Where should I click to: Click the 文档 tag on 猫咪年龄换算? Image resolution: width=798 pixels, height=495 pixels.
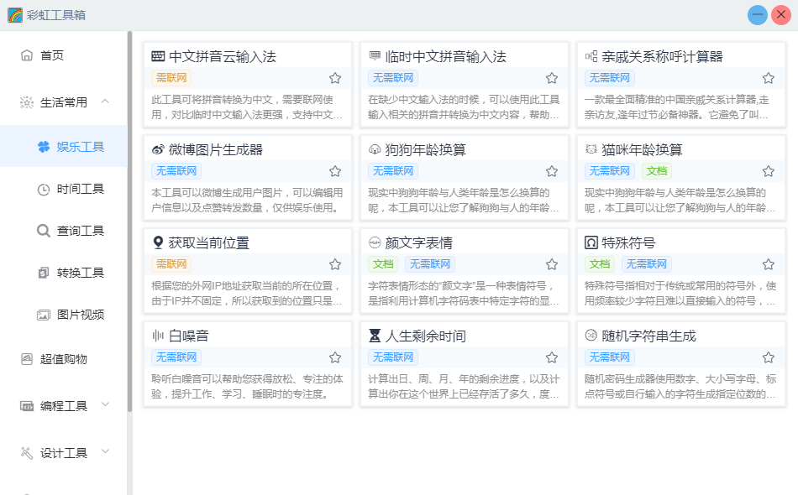656,171
